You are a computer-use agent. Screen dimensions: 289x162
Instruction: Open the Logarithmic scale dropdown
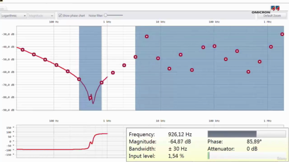coord(14,16)
